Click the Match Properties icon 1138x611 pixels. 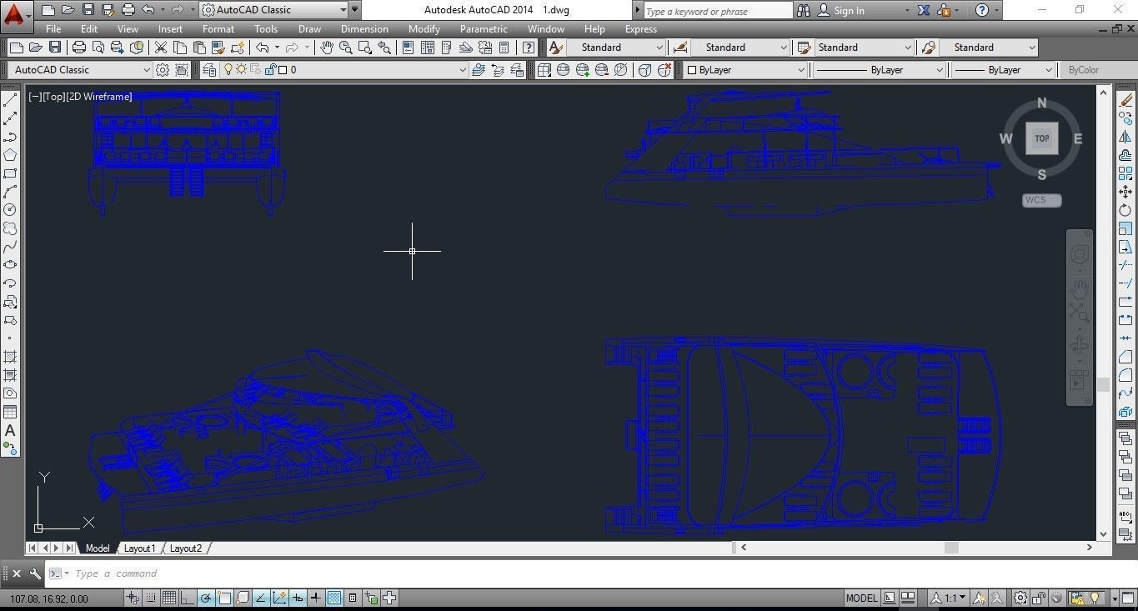(218, 48)
